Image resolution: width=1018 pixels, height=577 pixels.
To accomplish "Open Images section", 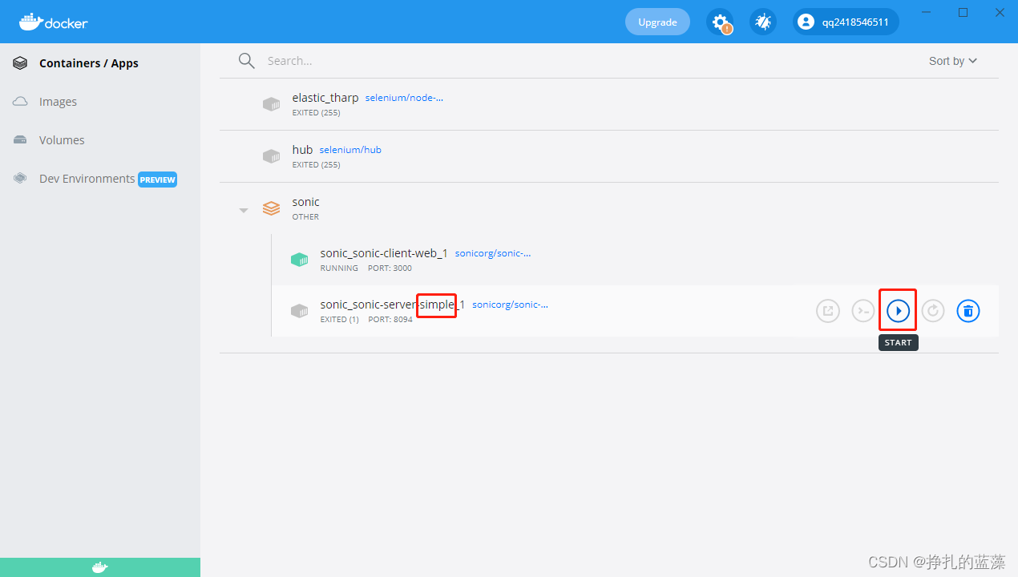I will (x=58, y=102).
